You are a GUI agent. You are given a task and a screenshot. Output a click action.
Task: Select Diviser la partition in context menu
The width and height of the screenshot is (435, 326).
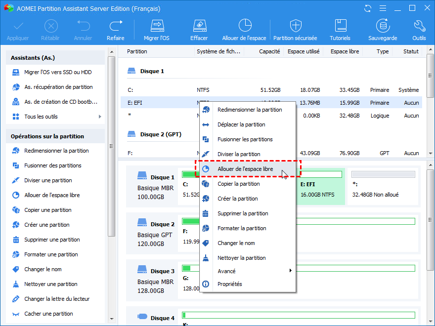[x=248, y=154]
